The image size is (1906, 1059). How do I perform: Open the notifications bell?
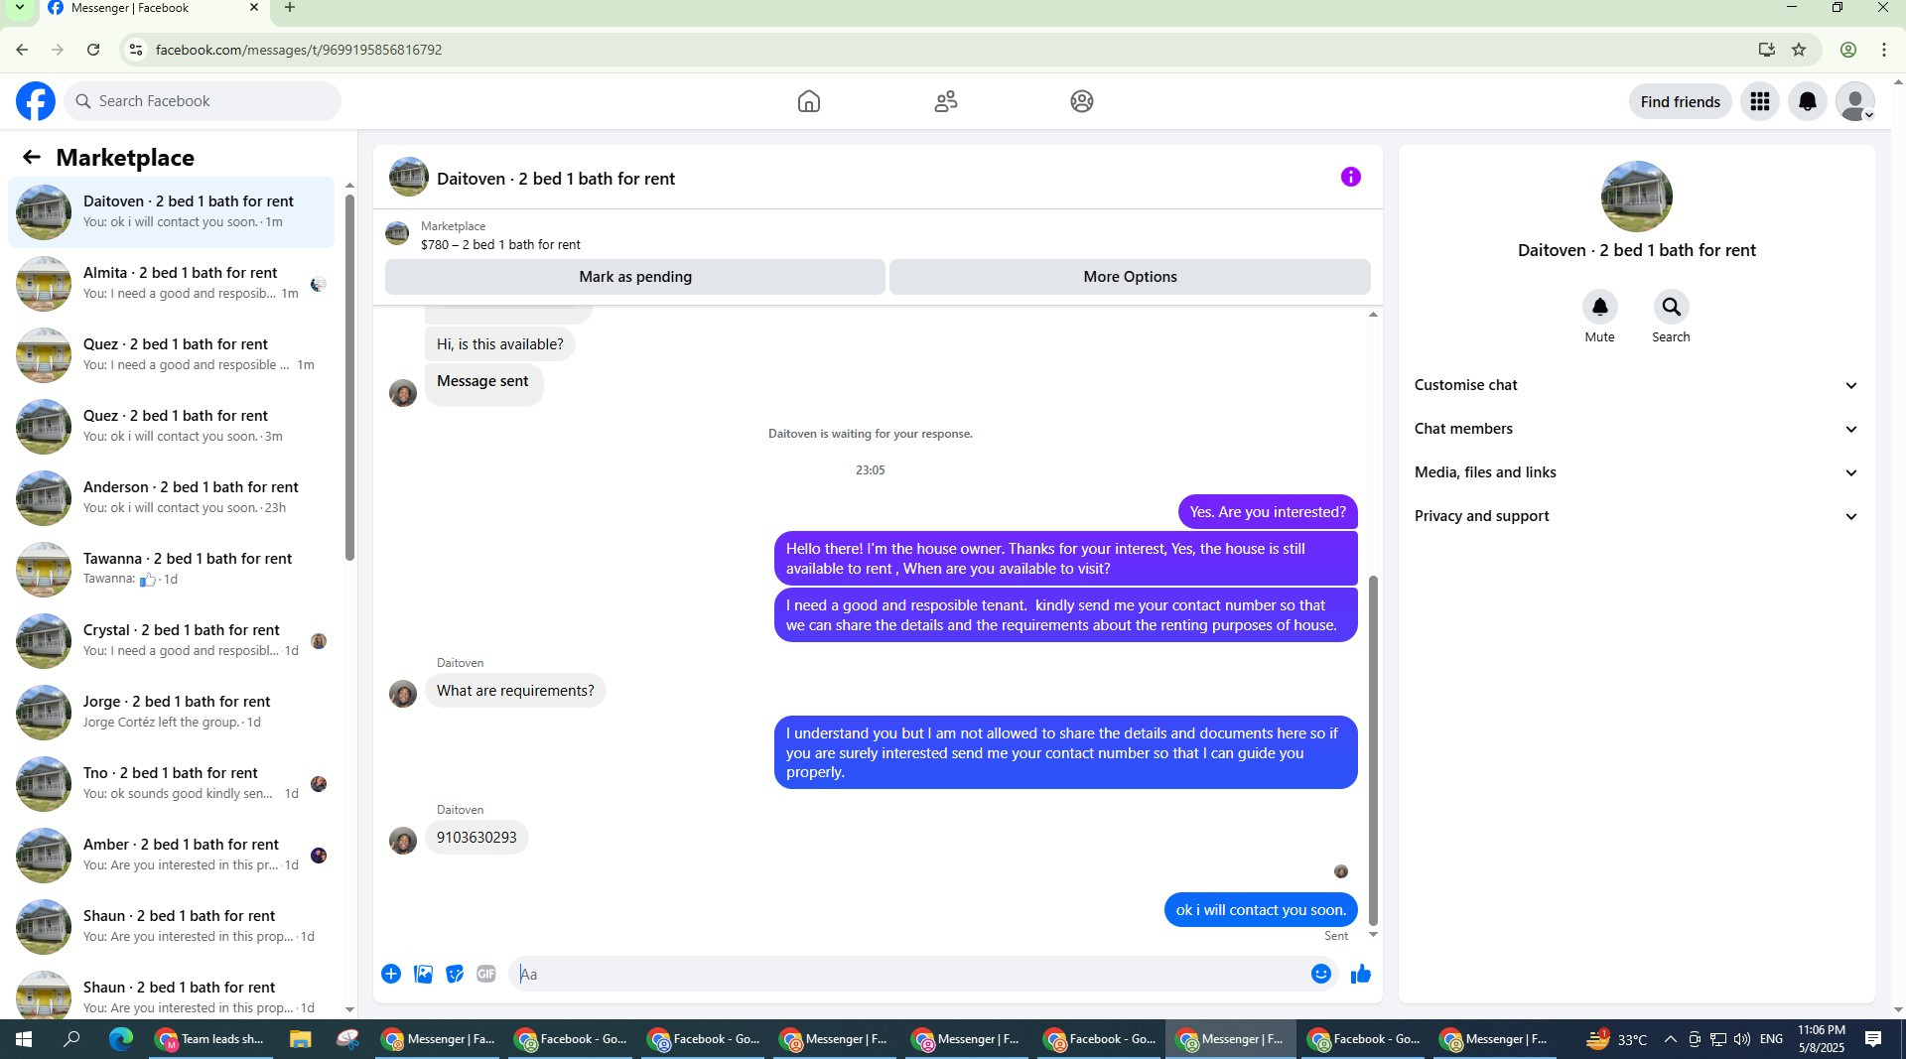1808,101
